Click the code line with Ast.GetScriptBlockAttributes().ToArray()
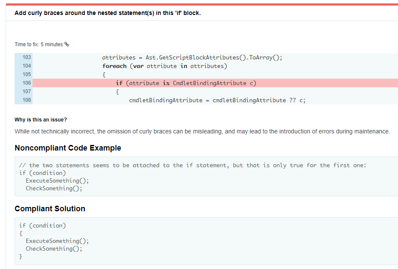 (x=192, y=57)
